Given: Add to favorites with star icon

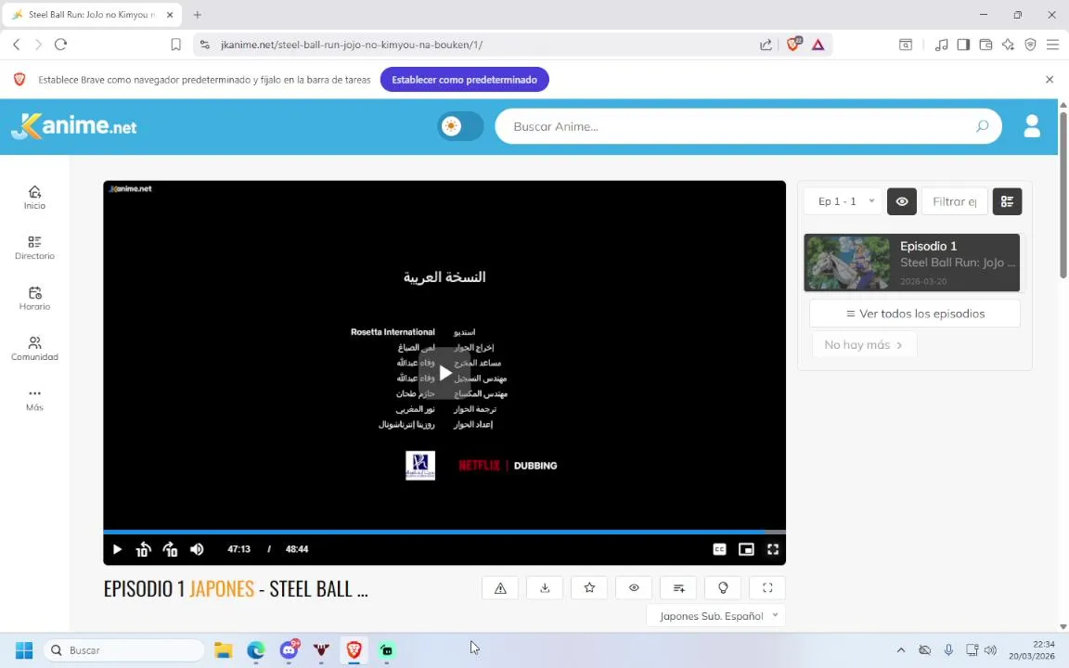Looking at the screenshot, I should click(x=590, y=588).
